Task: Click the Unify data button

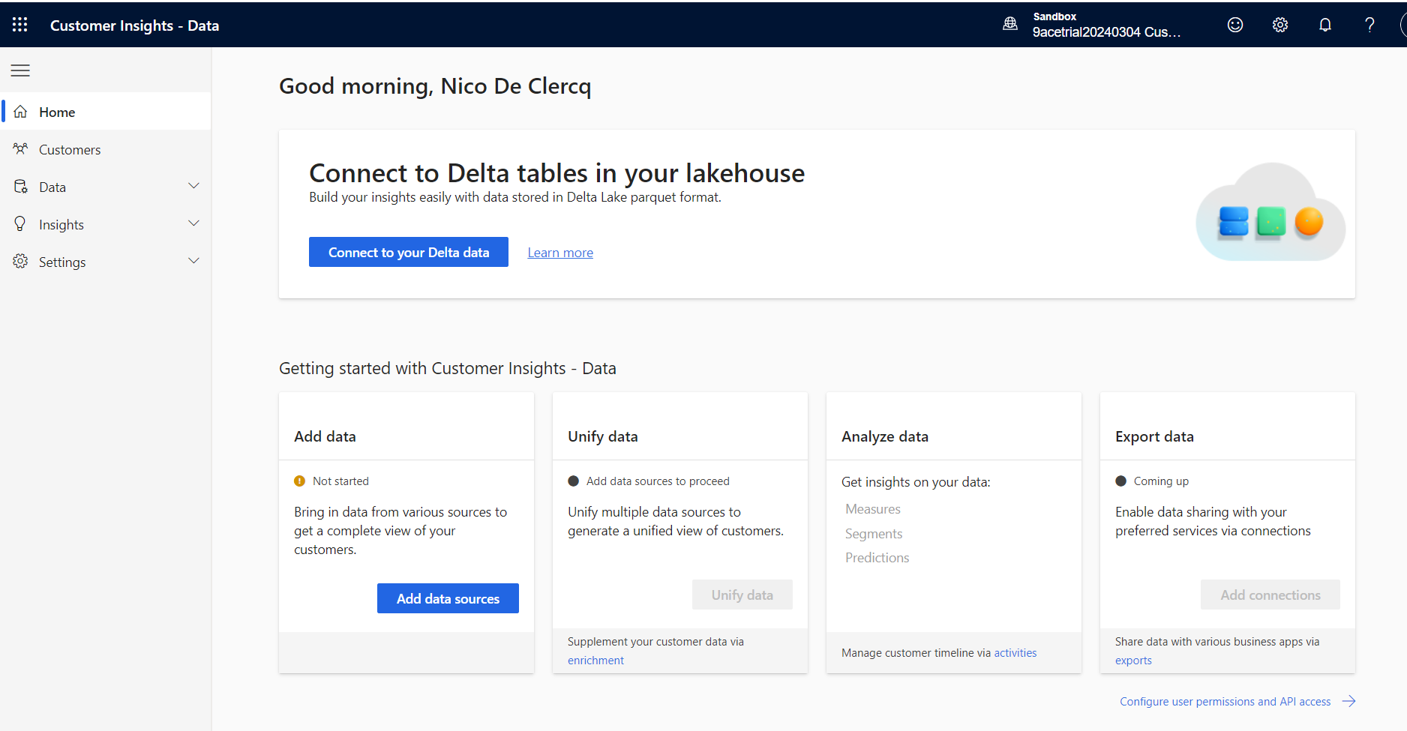Action: 742,595
